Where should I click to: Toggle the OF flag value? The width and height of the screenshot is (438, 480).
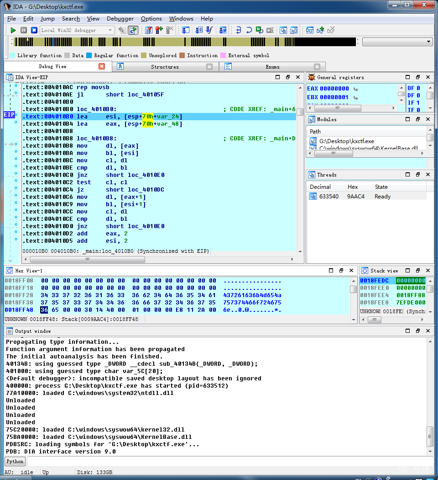tap(418, 88)
